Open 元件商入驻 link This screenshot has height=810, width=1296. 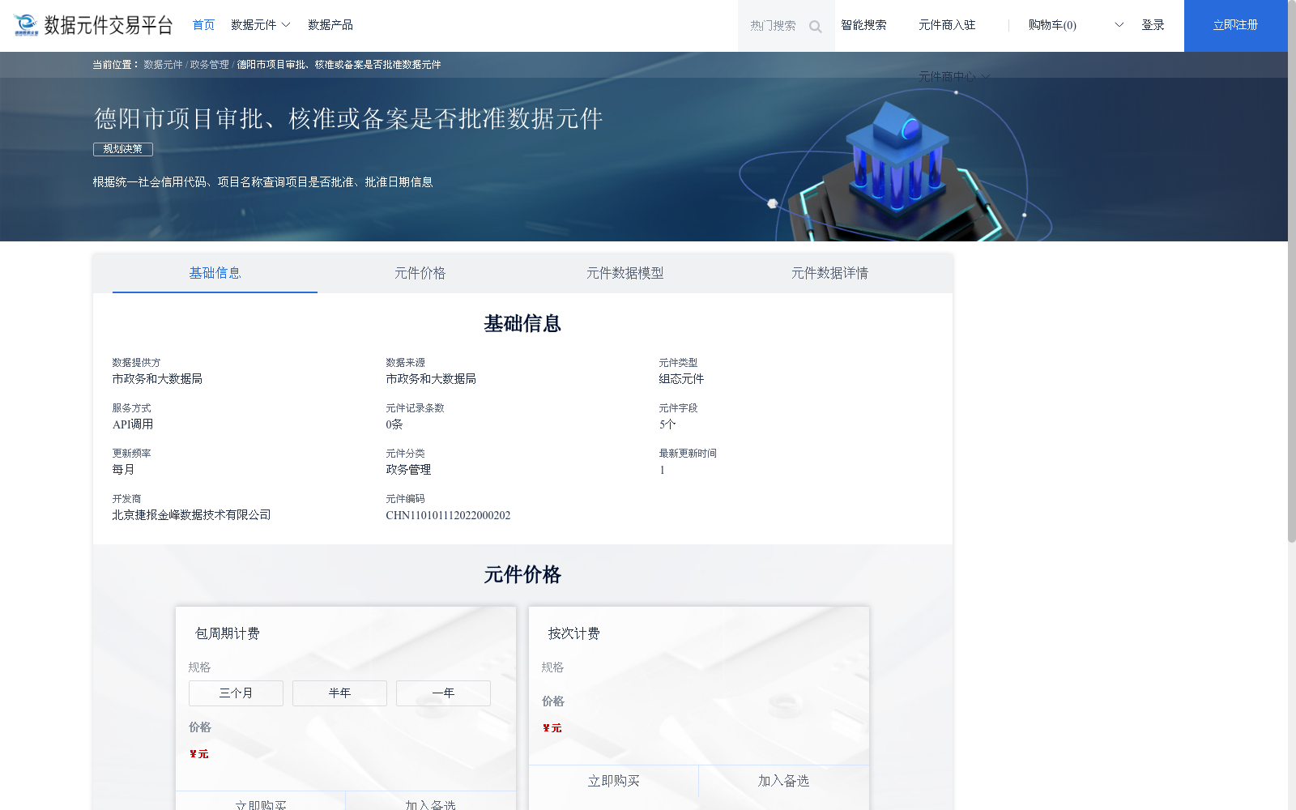pos(947,25)
